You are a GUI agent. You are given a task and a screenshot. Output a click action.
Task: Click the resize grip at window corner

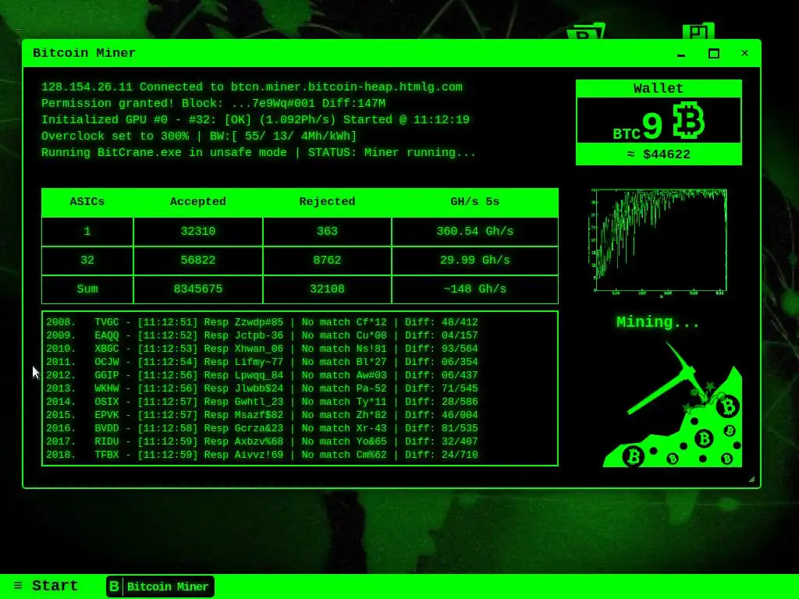pyautogui.click(x=751, y=480)
